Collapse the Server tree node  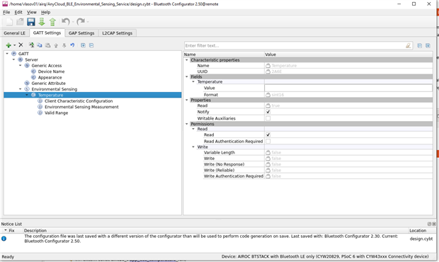[x=13, y=59]
